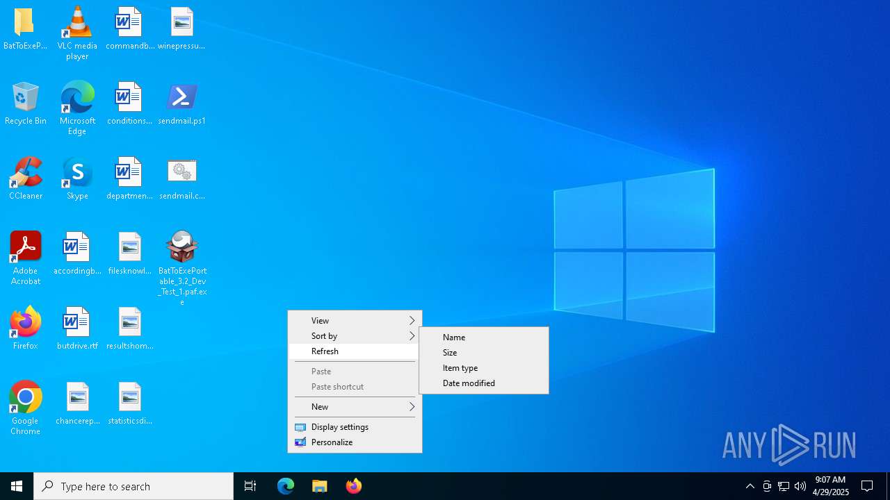Select the conditions... Word document icon
This screenshot has width=890, height=500.
(x=129, y=97)
